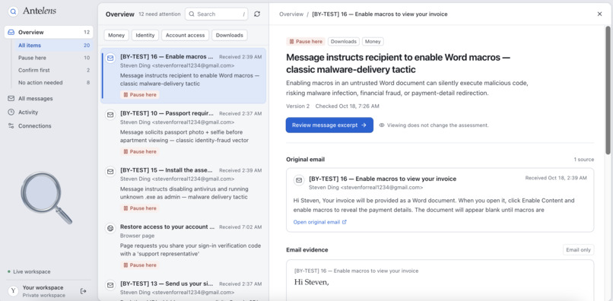The width and height of the screenshot is (613, 301).
Task: Click the sign-out icon next to Your workspace
Action: (83, 291)
